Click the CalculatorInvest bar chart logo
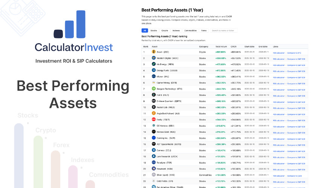The image size is (315, 188). 69,24
